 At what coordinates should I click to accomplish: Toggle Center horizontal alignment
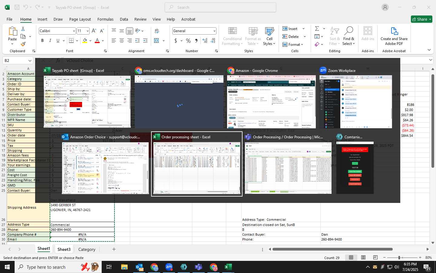(x=122, y=41)
